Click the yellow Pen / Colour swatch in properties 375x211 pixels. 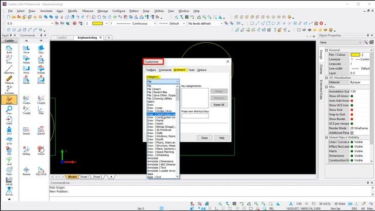pos(355,55)
